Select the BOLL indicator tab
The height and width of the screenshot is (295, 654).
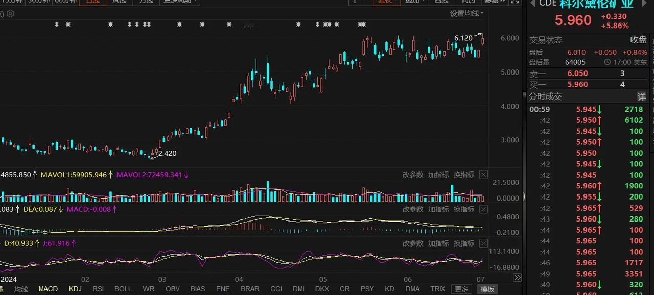point(123,289)
